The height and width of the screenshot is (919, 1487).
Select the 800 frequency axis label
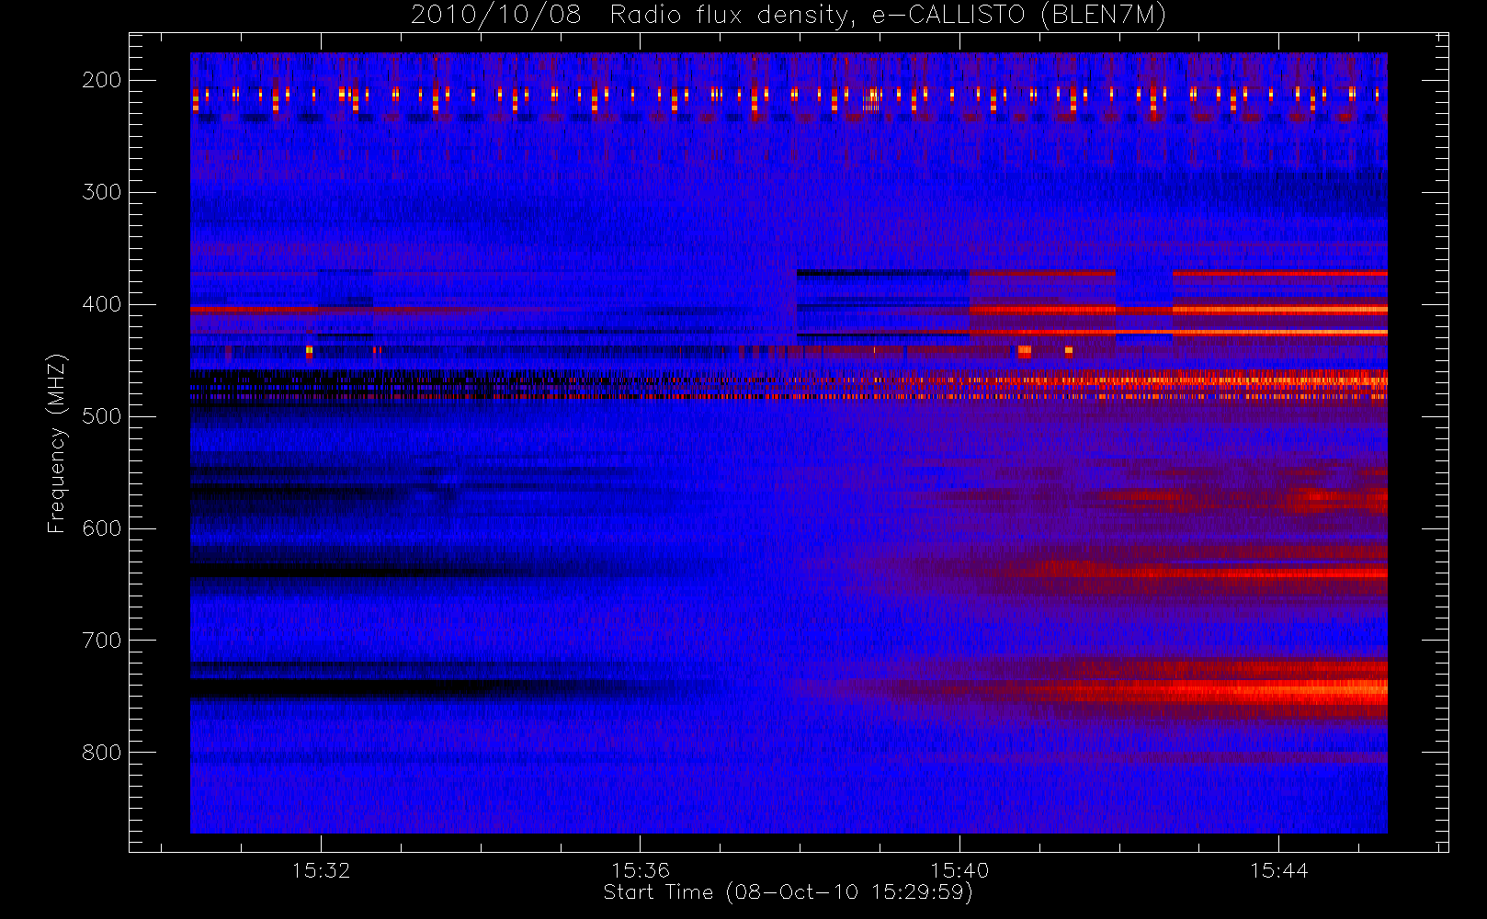tap(102, 753)
